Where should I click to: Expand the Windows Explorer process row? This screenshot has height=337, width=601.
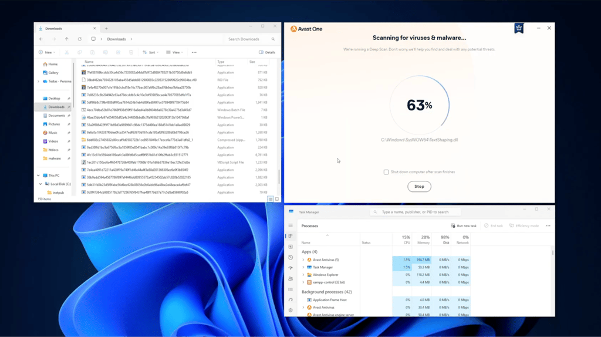303,275
